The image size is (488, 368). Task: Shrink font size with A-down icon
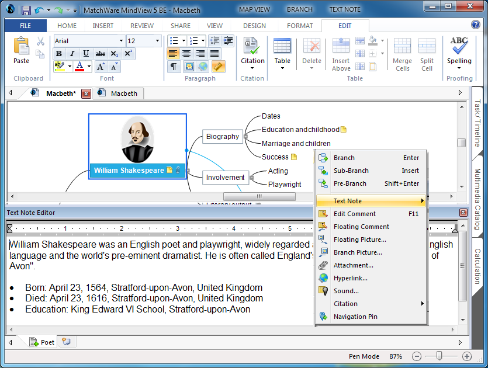click(x=114, y=67)
